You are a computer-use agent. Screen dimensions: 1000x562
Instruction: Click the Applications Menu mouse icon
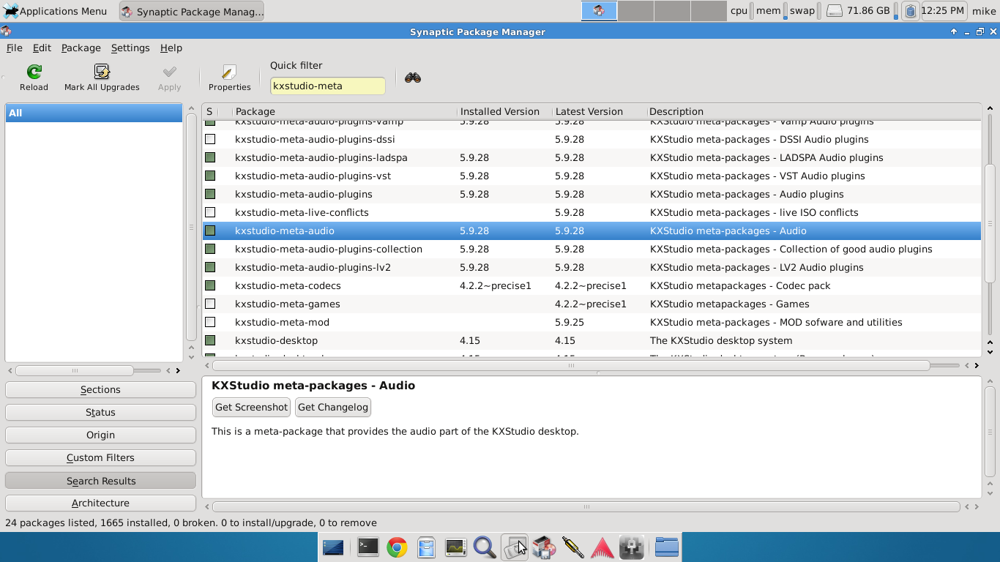click(10, 11)
